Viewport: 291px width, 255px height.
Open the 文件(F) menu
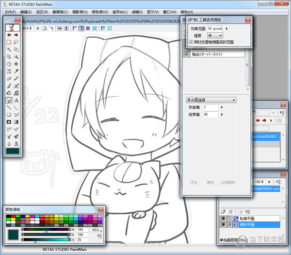pos(10,12)
